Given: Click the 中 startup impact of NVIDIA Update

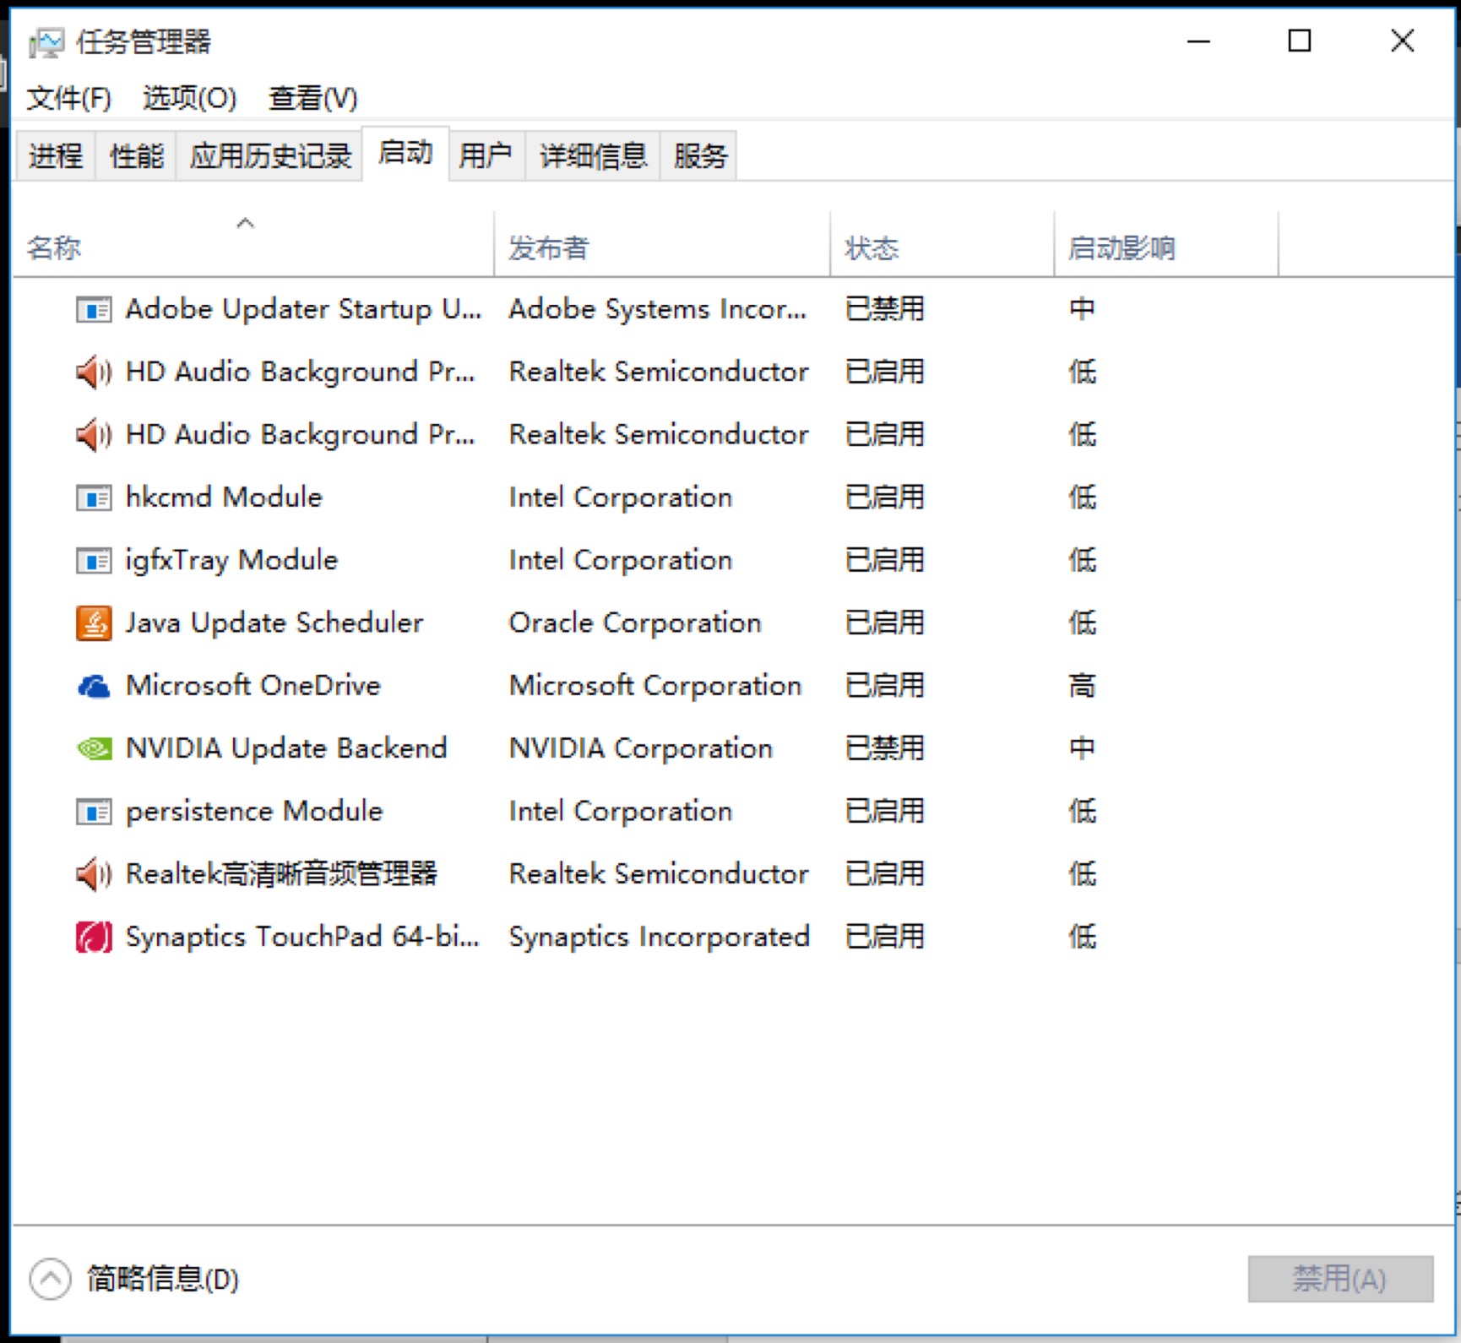Looking at the screenshot, I should pos(1082,748).
